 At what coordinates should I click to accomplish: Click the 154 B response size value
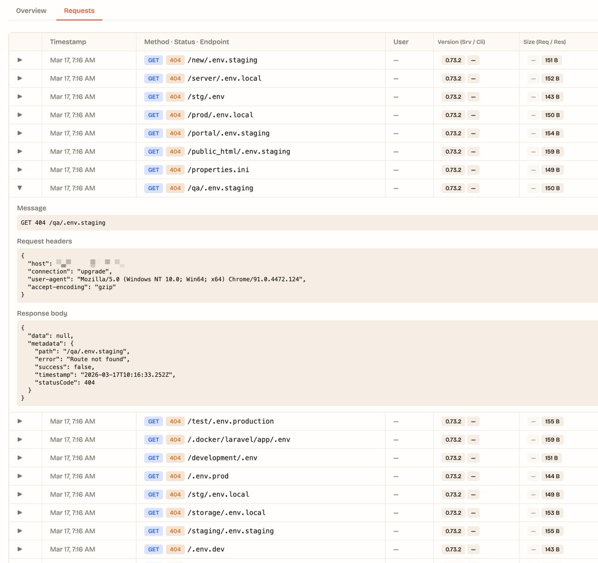point(552,133)
